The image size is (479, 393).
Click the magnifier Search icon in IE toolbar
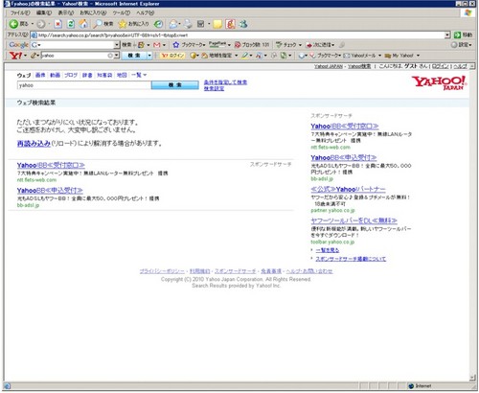coord(98,24)
